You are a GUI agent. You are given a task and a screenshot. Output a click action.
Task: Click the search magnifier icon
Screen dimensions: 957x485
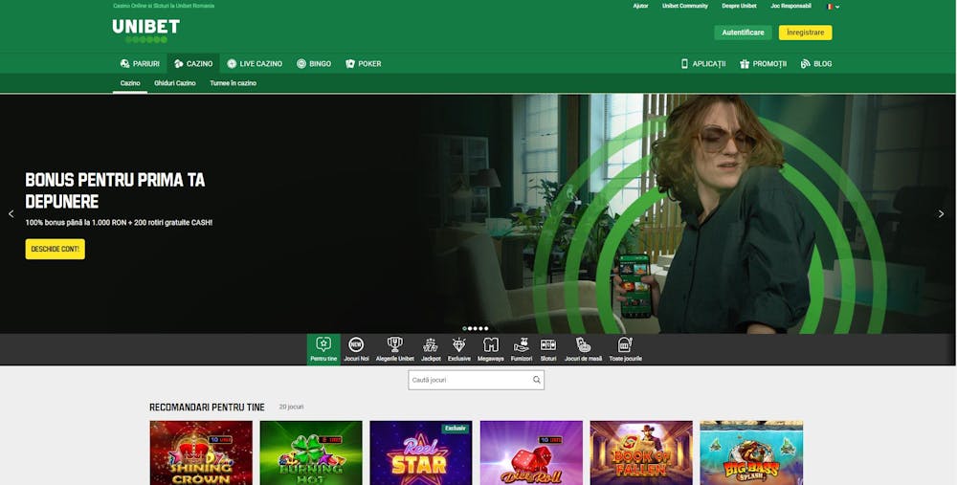537,380
